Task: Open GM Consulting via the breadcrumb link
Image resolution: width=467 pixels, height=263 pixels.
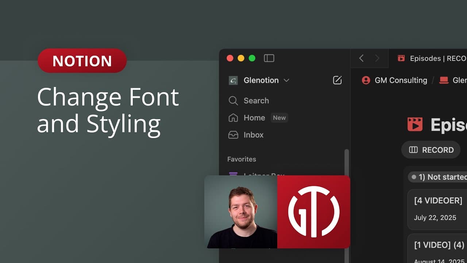Action: 401,80
